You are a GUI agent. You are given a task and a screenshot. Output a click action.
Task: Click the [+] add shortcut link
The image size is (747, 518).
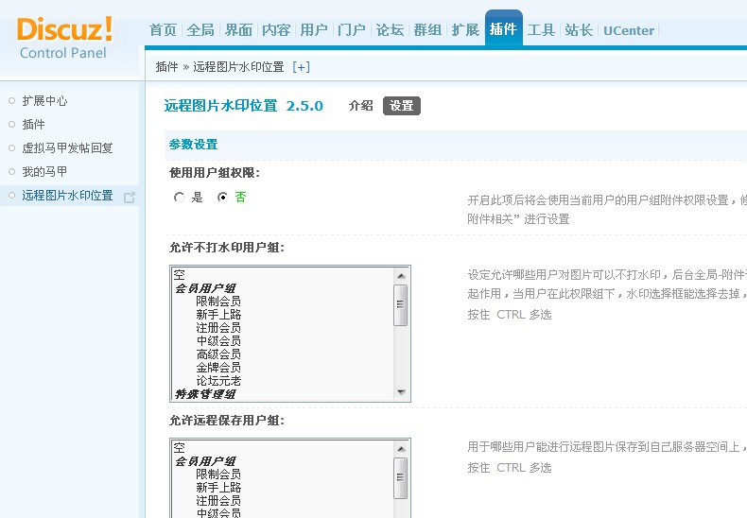coord(301,67)
